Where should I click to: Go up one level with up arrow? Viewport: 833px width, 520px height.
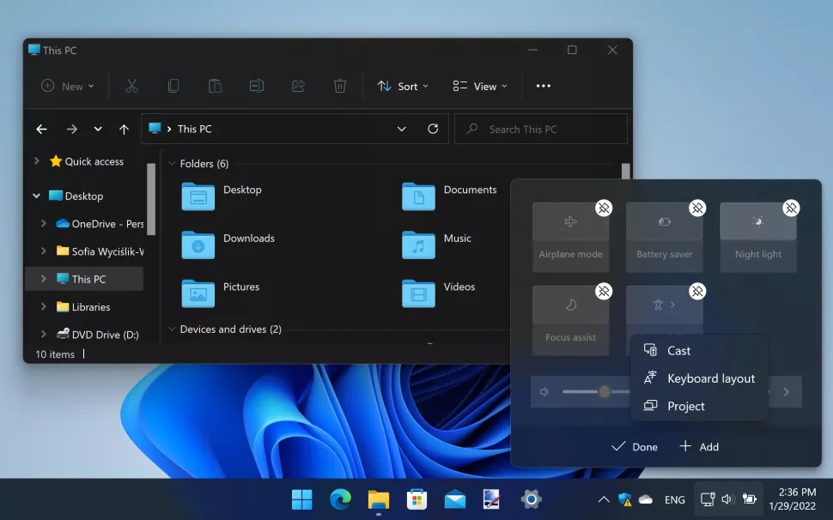pos(124,129)
